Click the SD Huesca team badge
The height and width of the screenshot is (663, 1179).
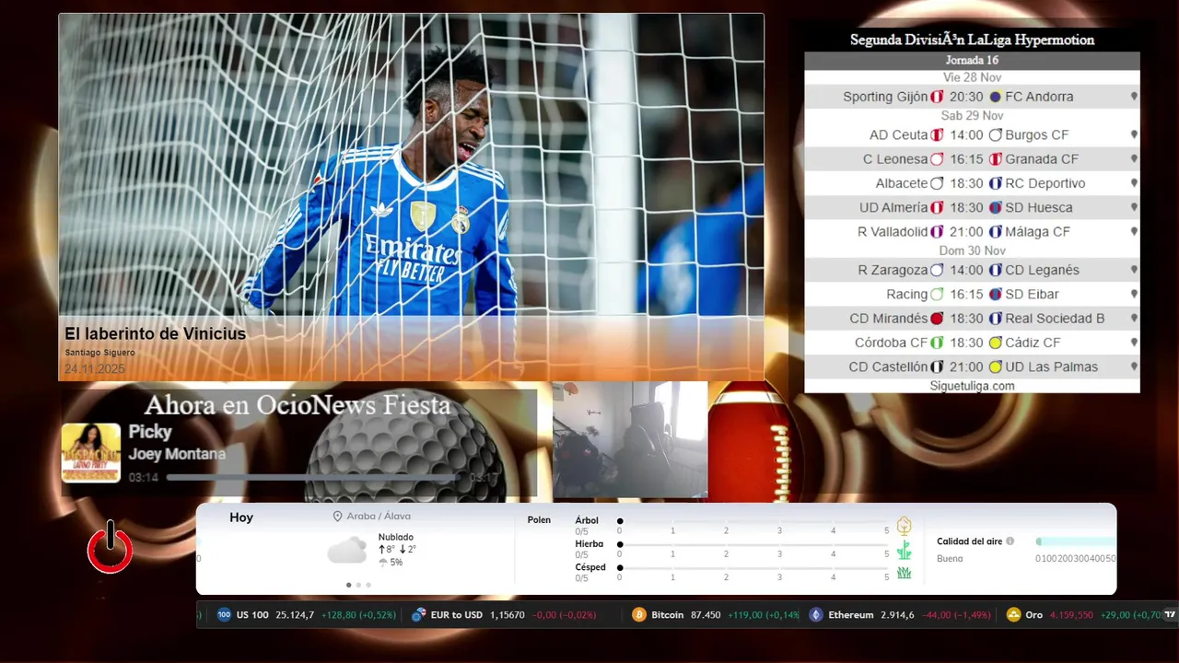coord(995,207)
